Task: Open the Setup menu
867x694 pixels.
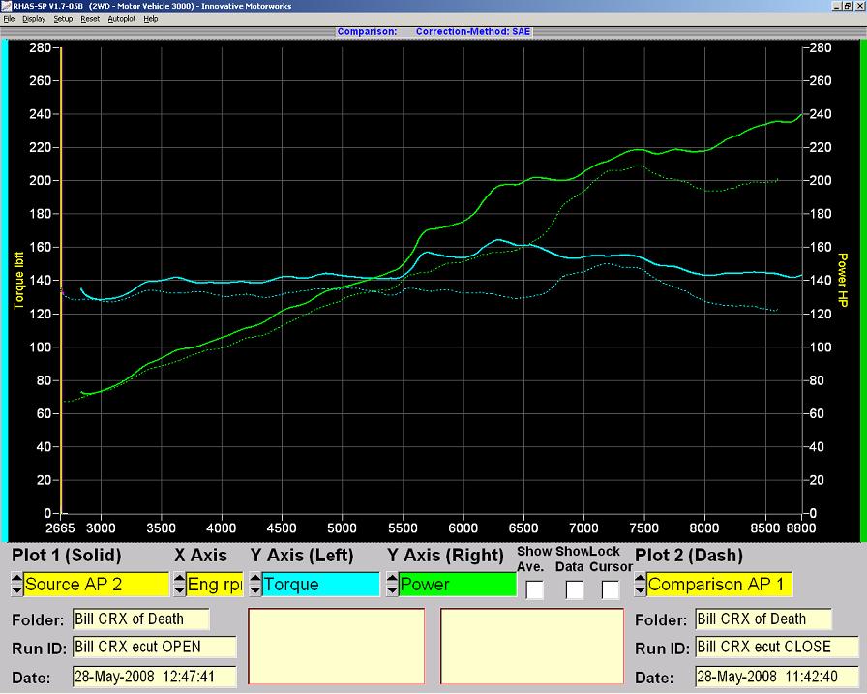Action: 63,19
